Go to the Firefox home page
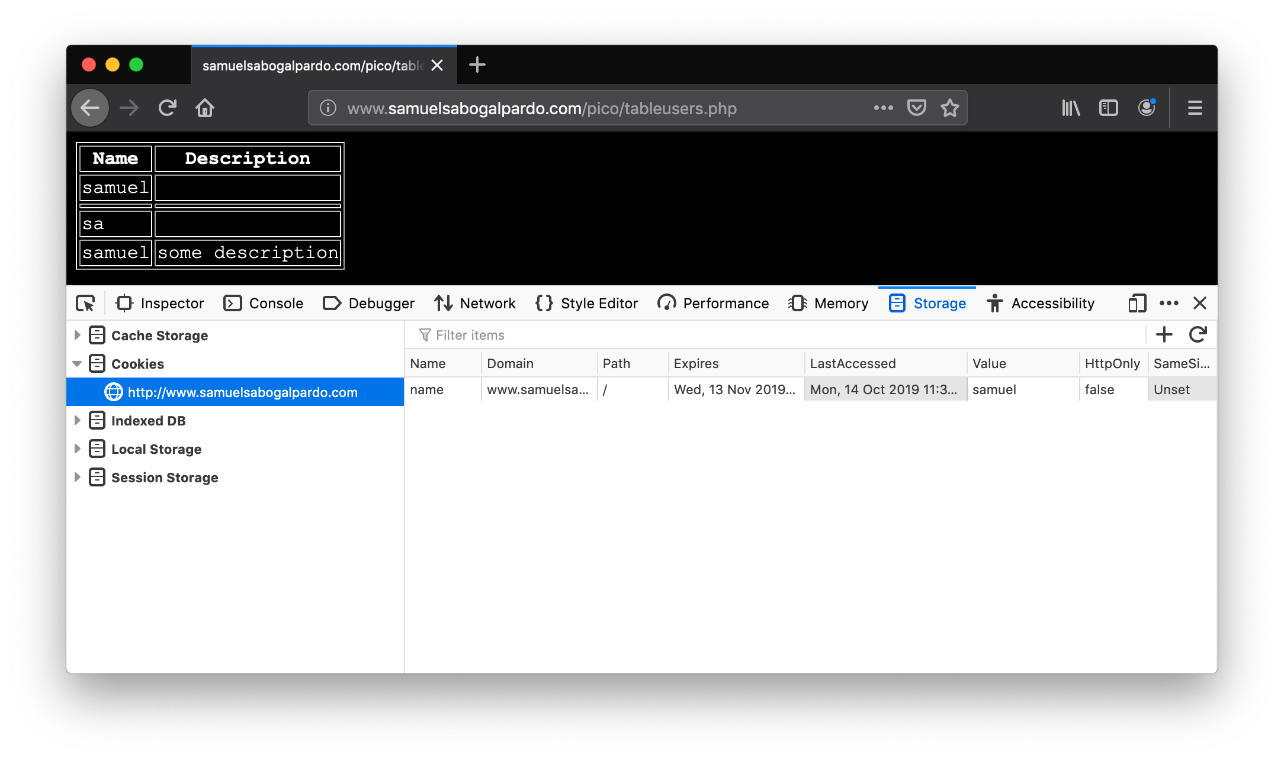 tap(205, 108)
